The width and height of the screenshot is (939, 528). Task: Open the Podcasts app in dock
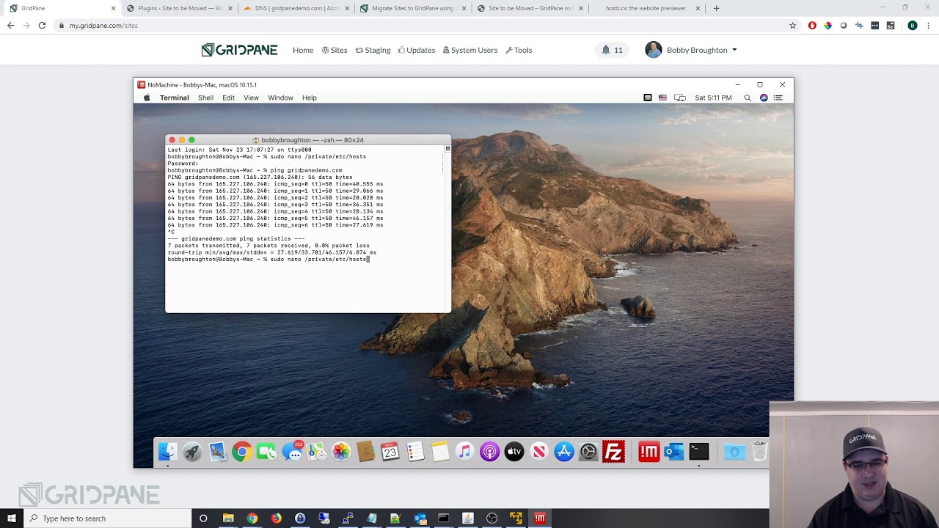pyautogui.click(x=489, y=452)
